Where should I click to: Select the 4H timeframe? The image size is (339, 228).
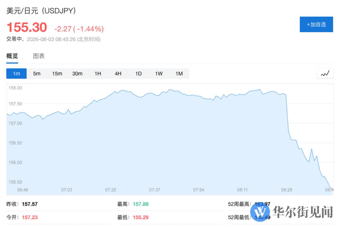tap(118, 74)
